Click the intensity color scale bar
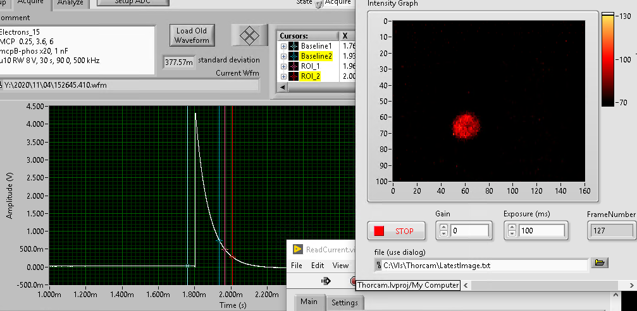This screenshot has width=637, height=311. coord(607,59)
